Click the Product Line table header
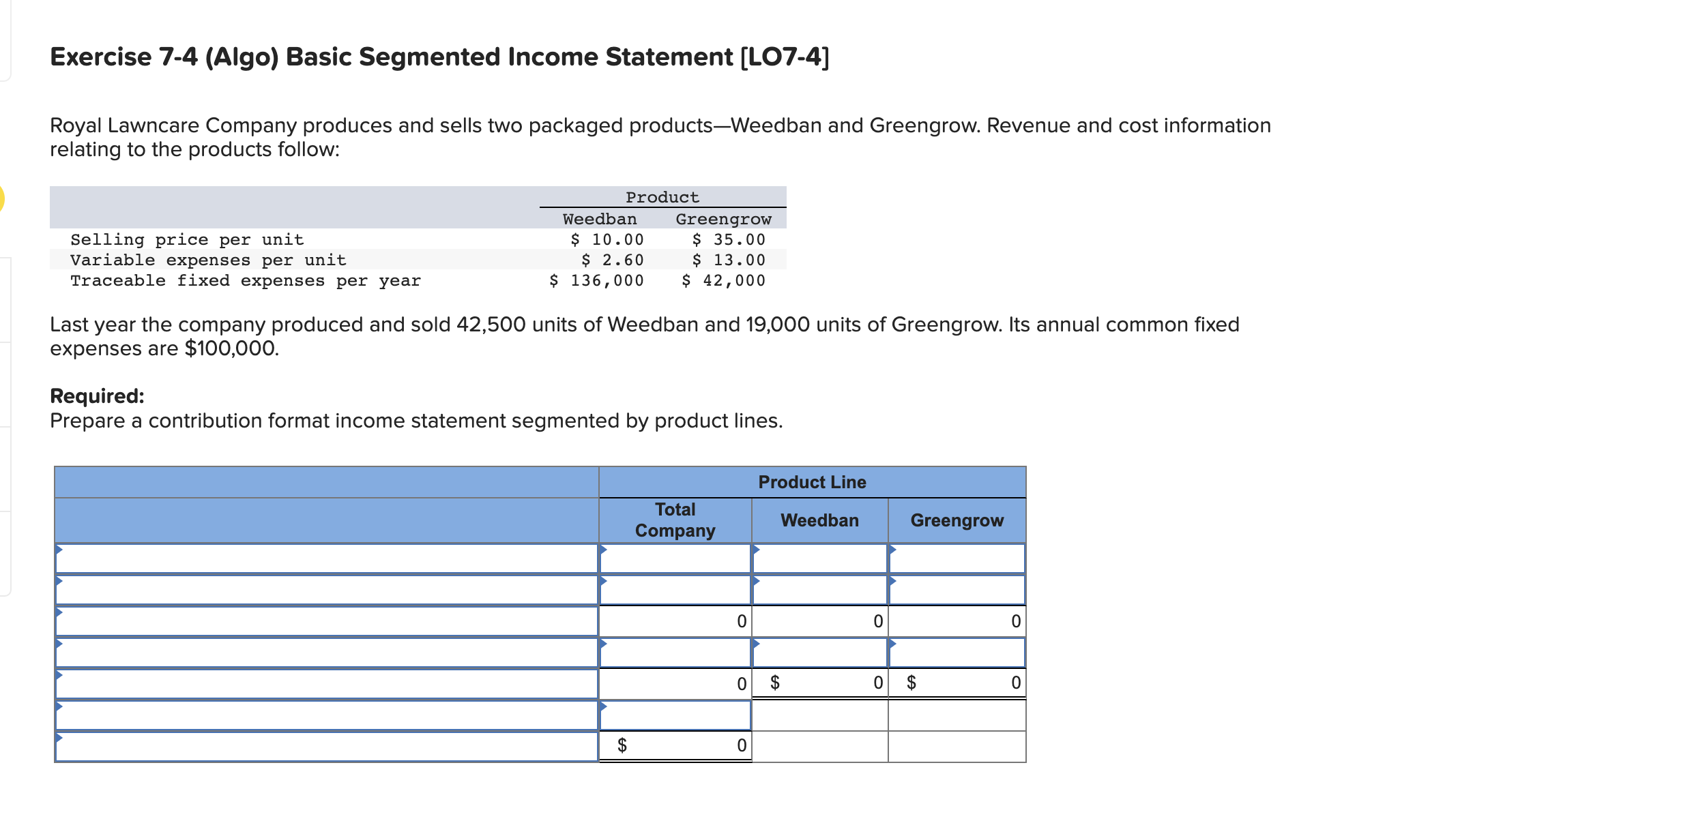The width and height of the screenshot is (1692, 836). [x=812, y=481]
